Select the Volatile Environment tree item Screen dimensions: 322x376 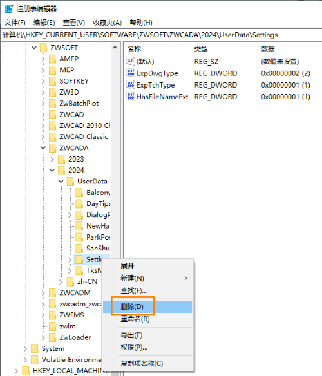tap(71, 360)
